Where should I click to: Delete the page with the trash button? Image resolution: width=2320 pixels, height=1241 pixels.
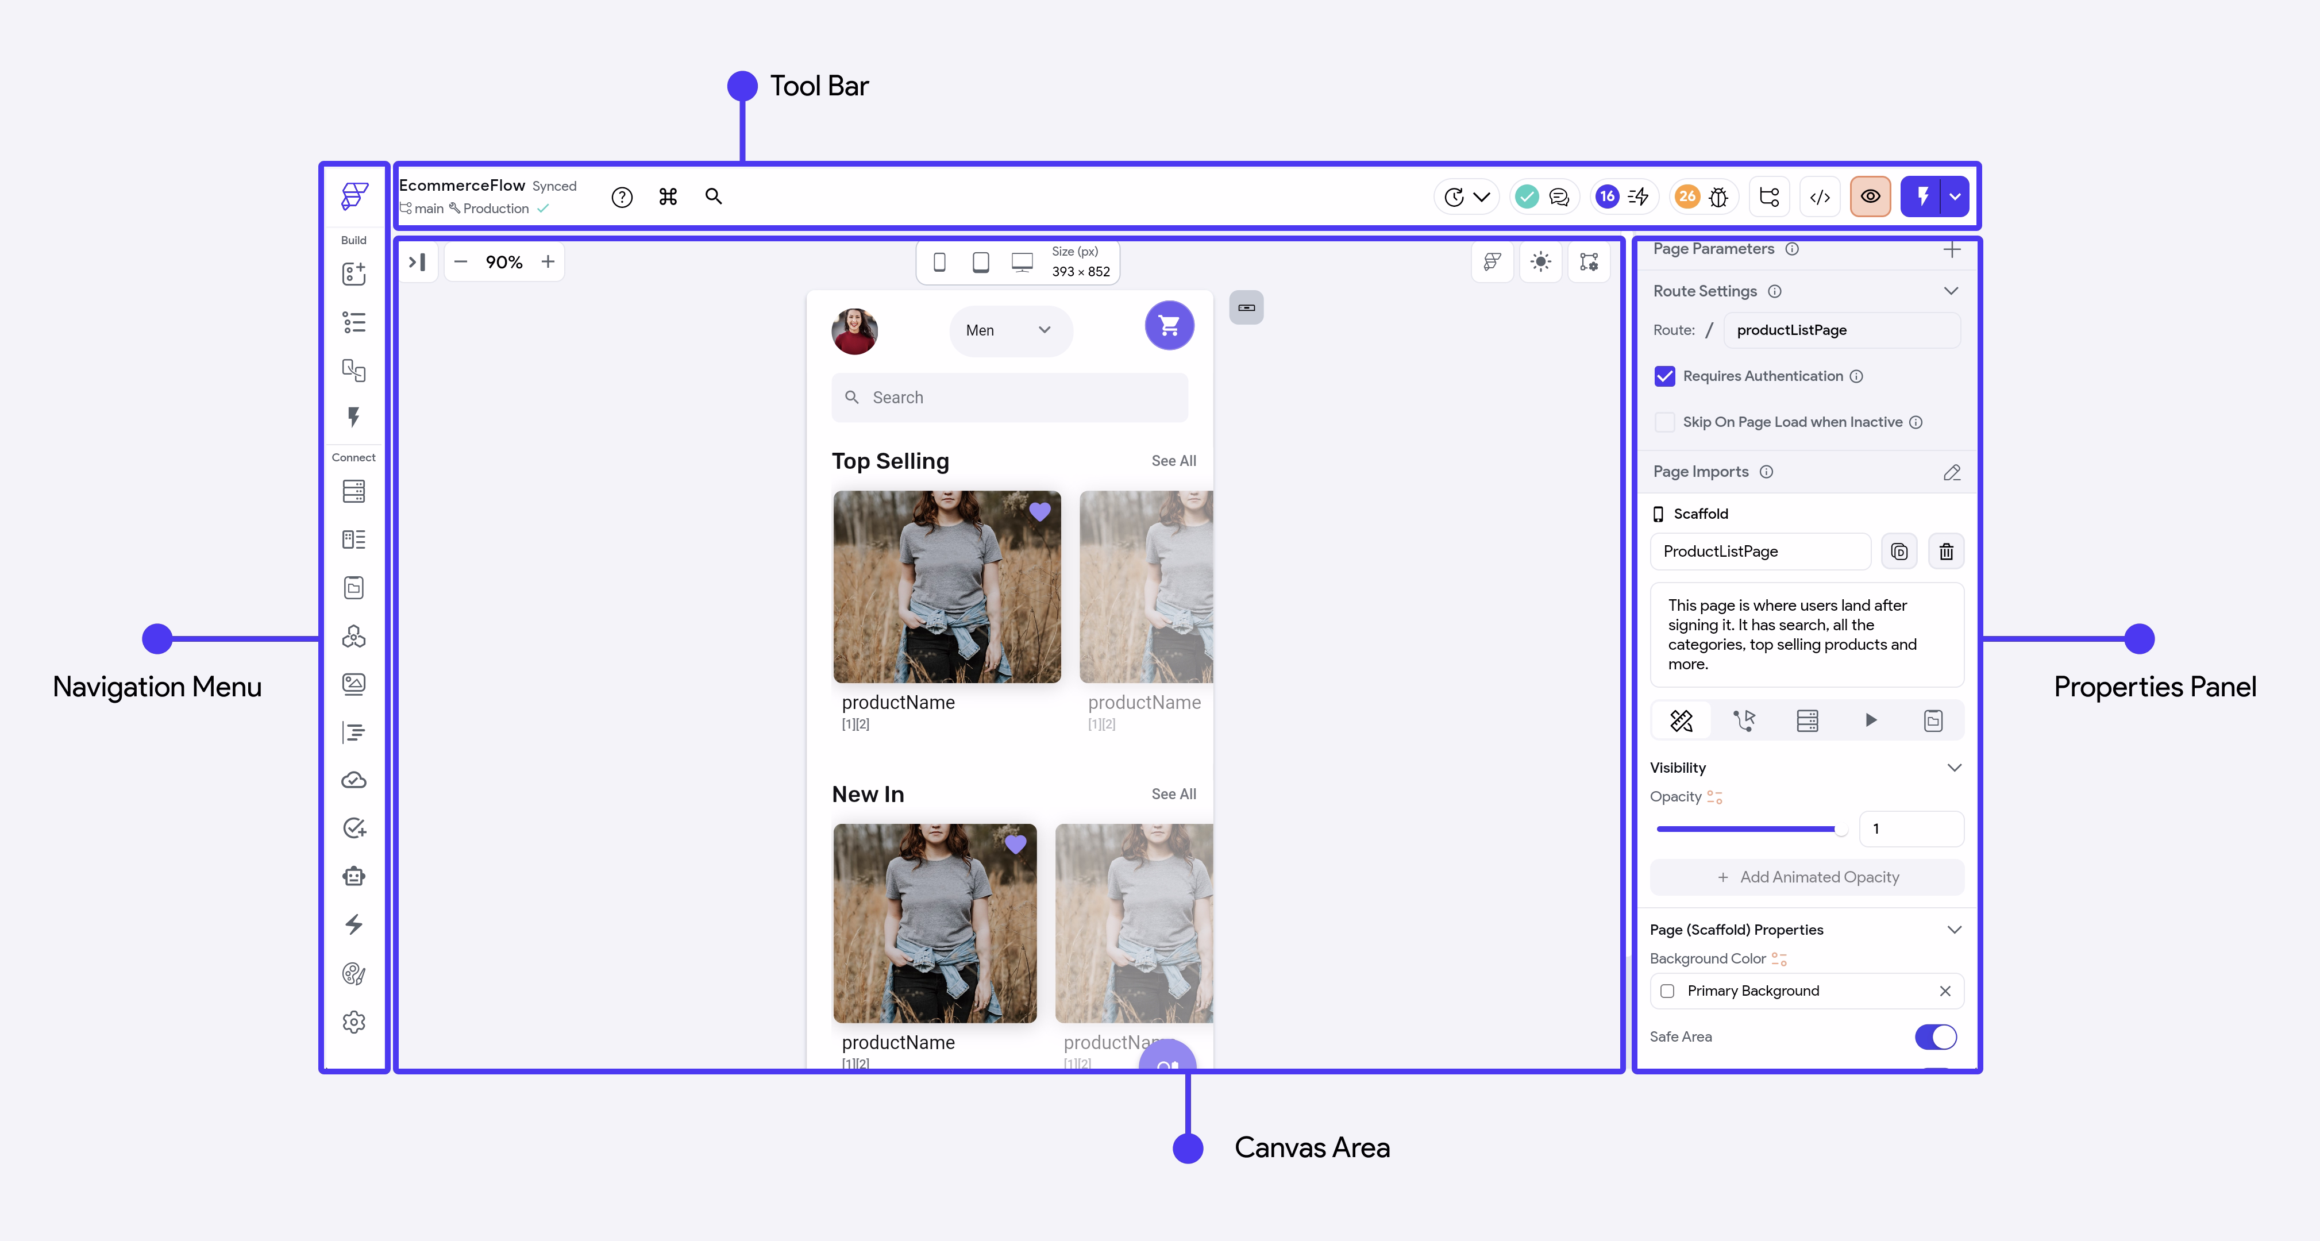pyautogui.click(x=1945, y=551)
